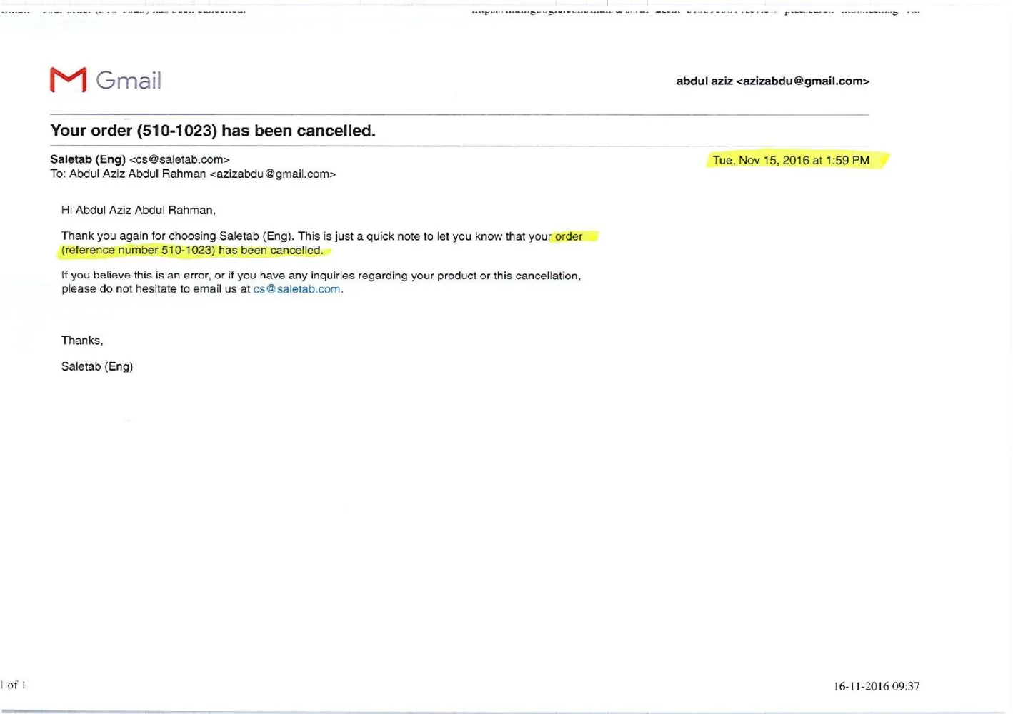Click subject 'Your order (510-1023) has been cancelled.'
This screenshot has height=714, width=1013.
[x=213, y=131]
